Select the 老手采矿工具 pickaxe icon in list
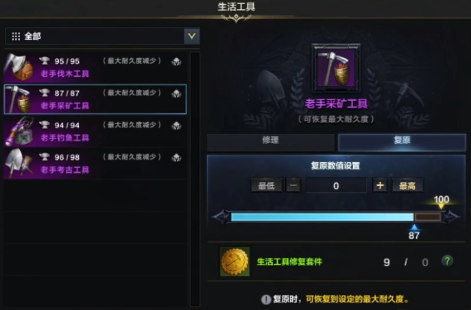The width and height of the screenshot is (471, 310). 19,99
